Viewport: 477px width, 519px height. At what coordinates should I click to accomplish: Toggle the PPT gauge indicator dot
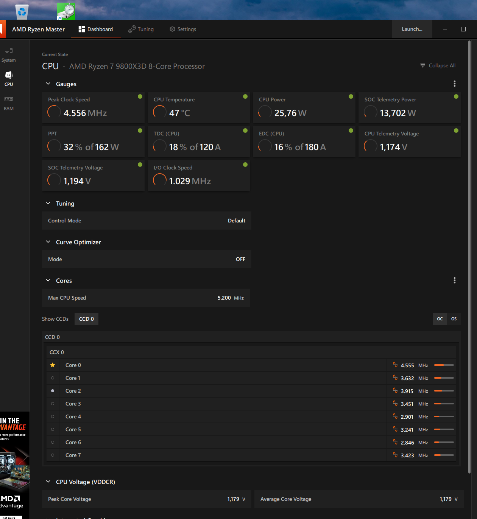click(140, 131)
